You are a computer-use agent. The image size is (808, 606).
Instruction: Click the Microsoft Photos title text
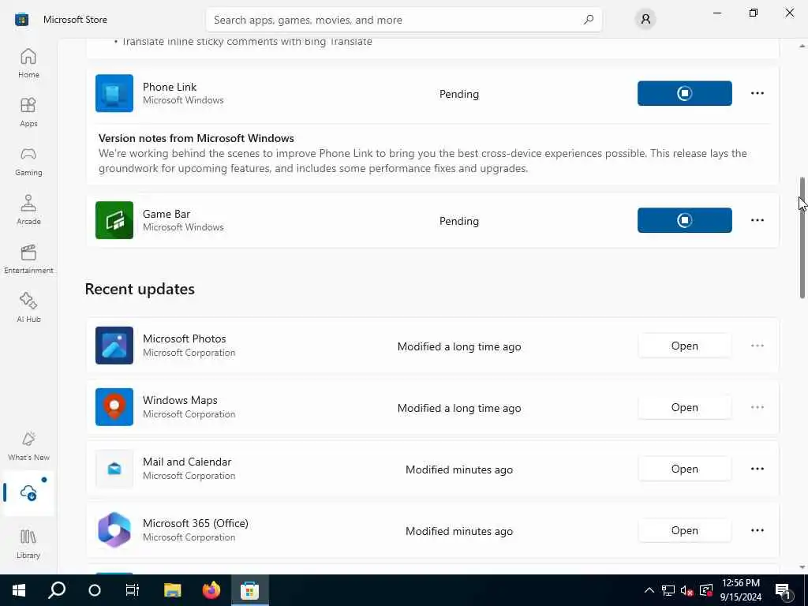pyautogui.click(x=185, y=339)
